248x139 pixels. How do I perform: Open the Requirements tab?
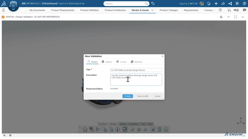(191, 10)
